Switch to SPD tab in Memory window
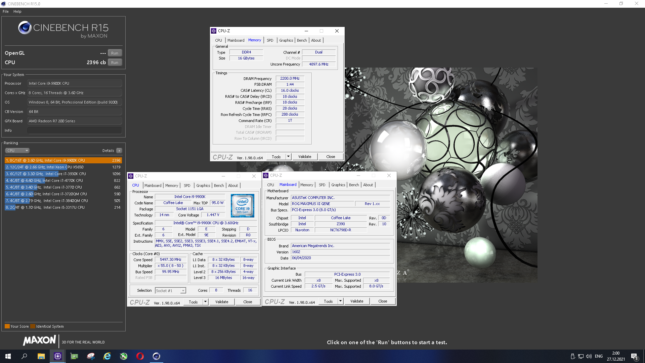 pyautogui.click(x=270, y=40)
